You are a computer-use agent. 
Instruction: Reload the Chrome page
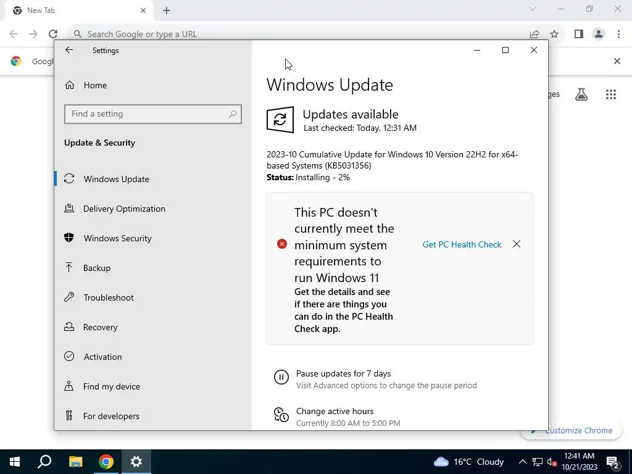point(53,34)
